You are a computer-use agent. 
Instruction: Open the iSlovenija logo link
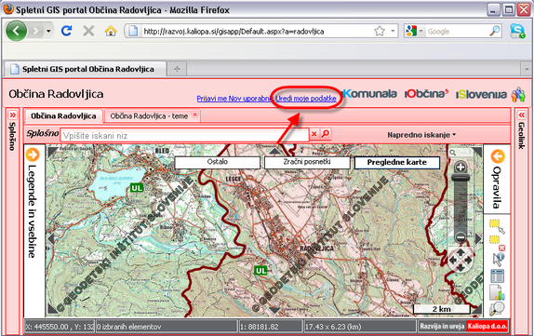pos(481,94)
